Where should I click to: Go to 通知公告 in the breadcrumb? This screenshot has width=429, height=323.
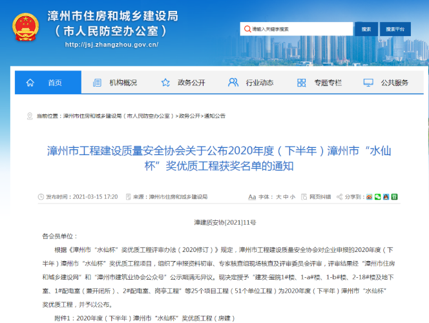tap(214, 116)
